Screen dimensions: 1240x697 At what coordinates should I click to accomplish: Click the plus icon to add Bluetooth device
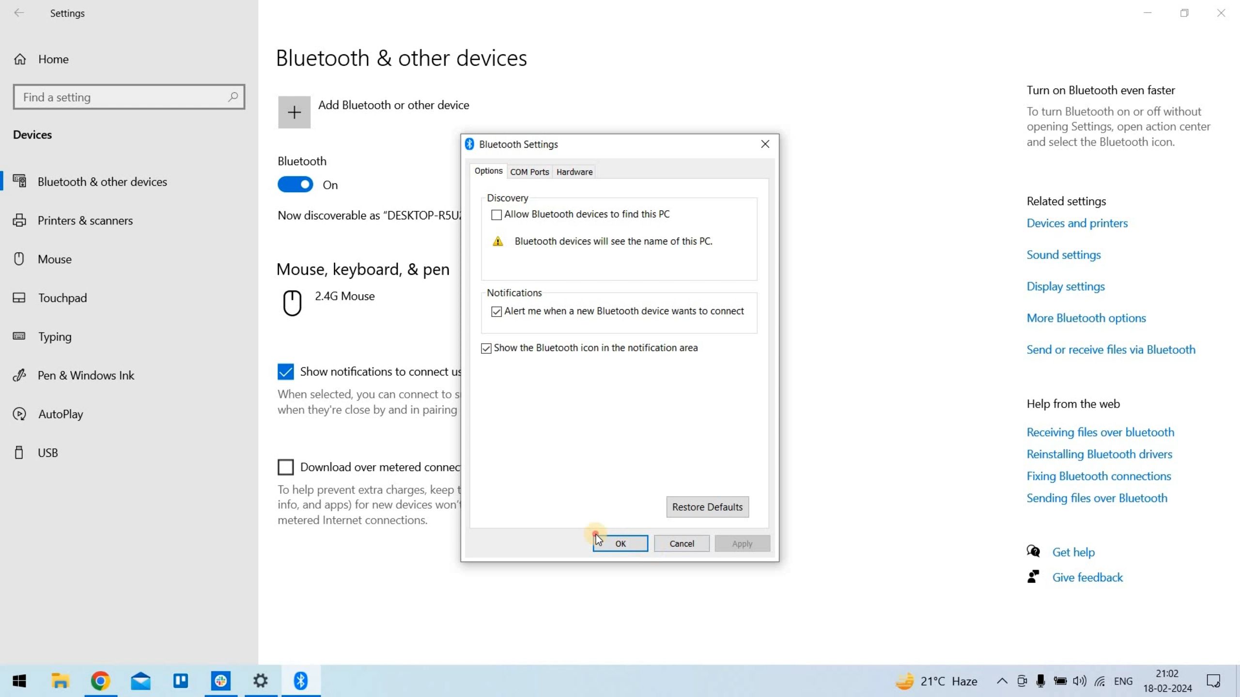294,112
